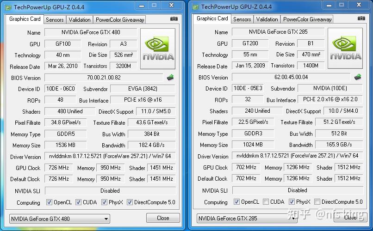373x231 pixels.
Task: Click NVIDIA SLI Disabled field in GTX 480 window
Action: tap(110, 191)
